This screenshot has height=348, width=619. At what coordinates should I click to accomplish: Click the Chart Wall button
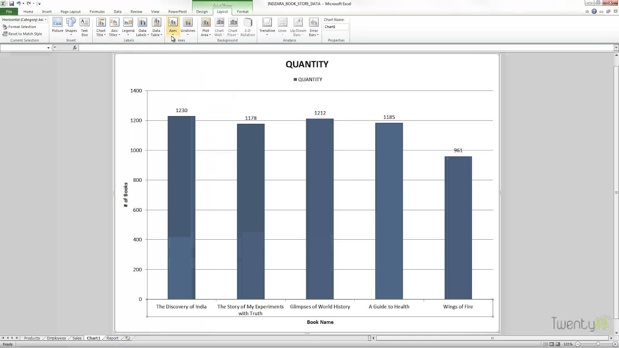pyautogui.click(x=219, y=27)
